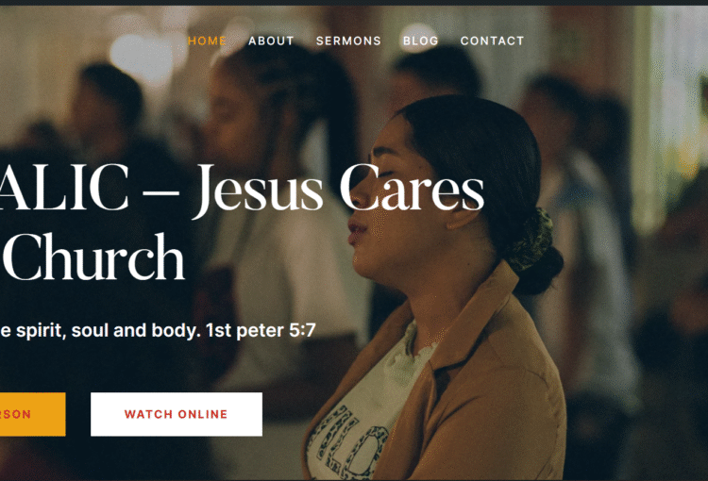The height and width of the screenshot is (481, 708).
Task: Click the green hair scrunchie in the photo
Action: [532, 241]
